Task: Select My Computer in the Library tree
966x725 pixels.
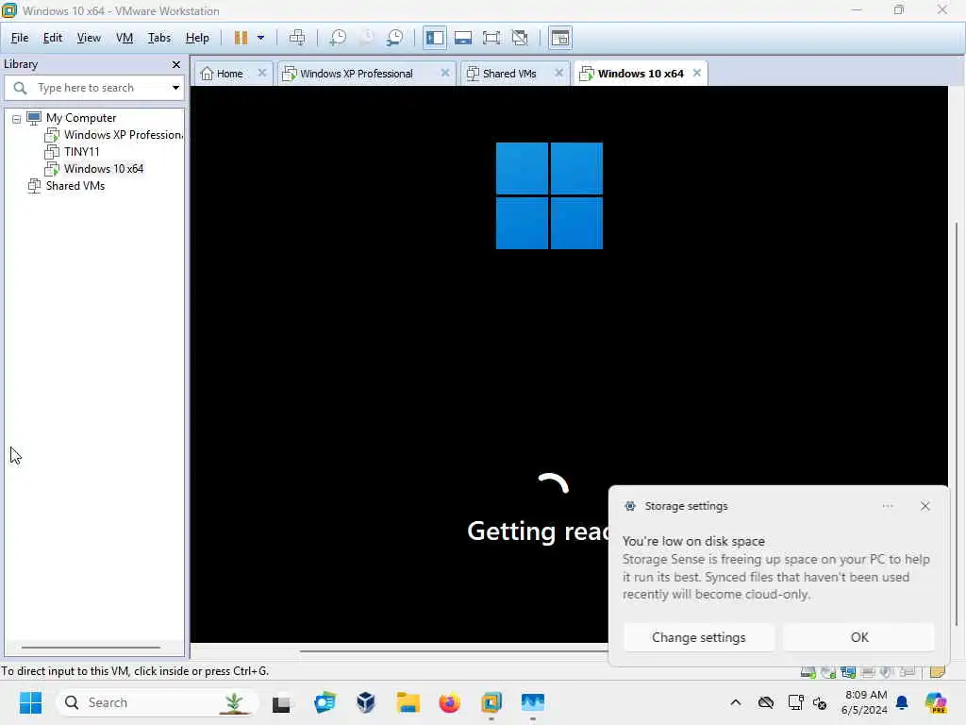Action: pyautogui.click(x=81, y=118)
